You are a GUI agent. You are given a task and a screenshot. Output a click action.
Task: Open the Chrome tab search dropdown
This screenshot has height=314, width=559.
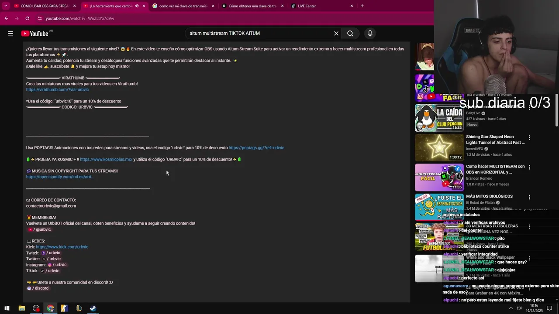[6, 6]
